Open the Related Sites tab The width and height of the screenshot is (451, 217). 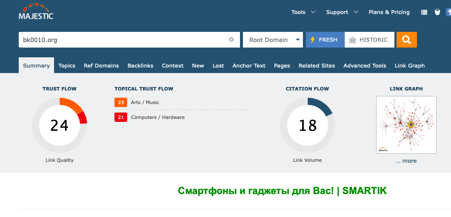[317, 65]
